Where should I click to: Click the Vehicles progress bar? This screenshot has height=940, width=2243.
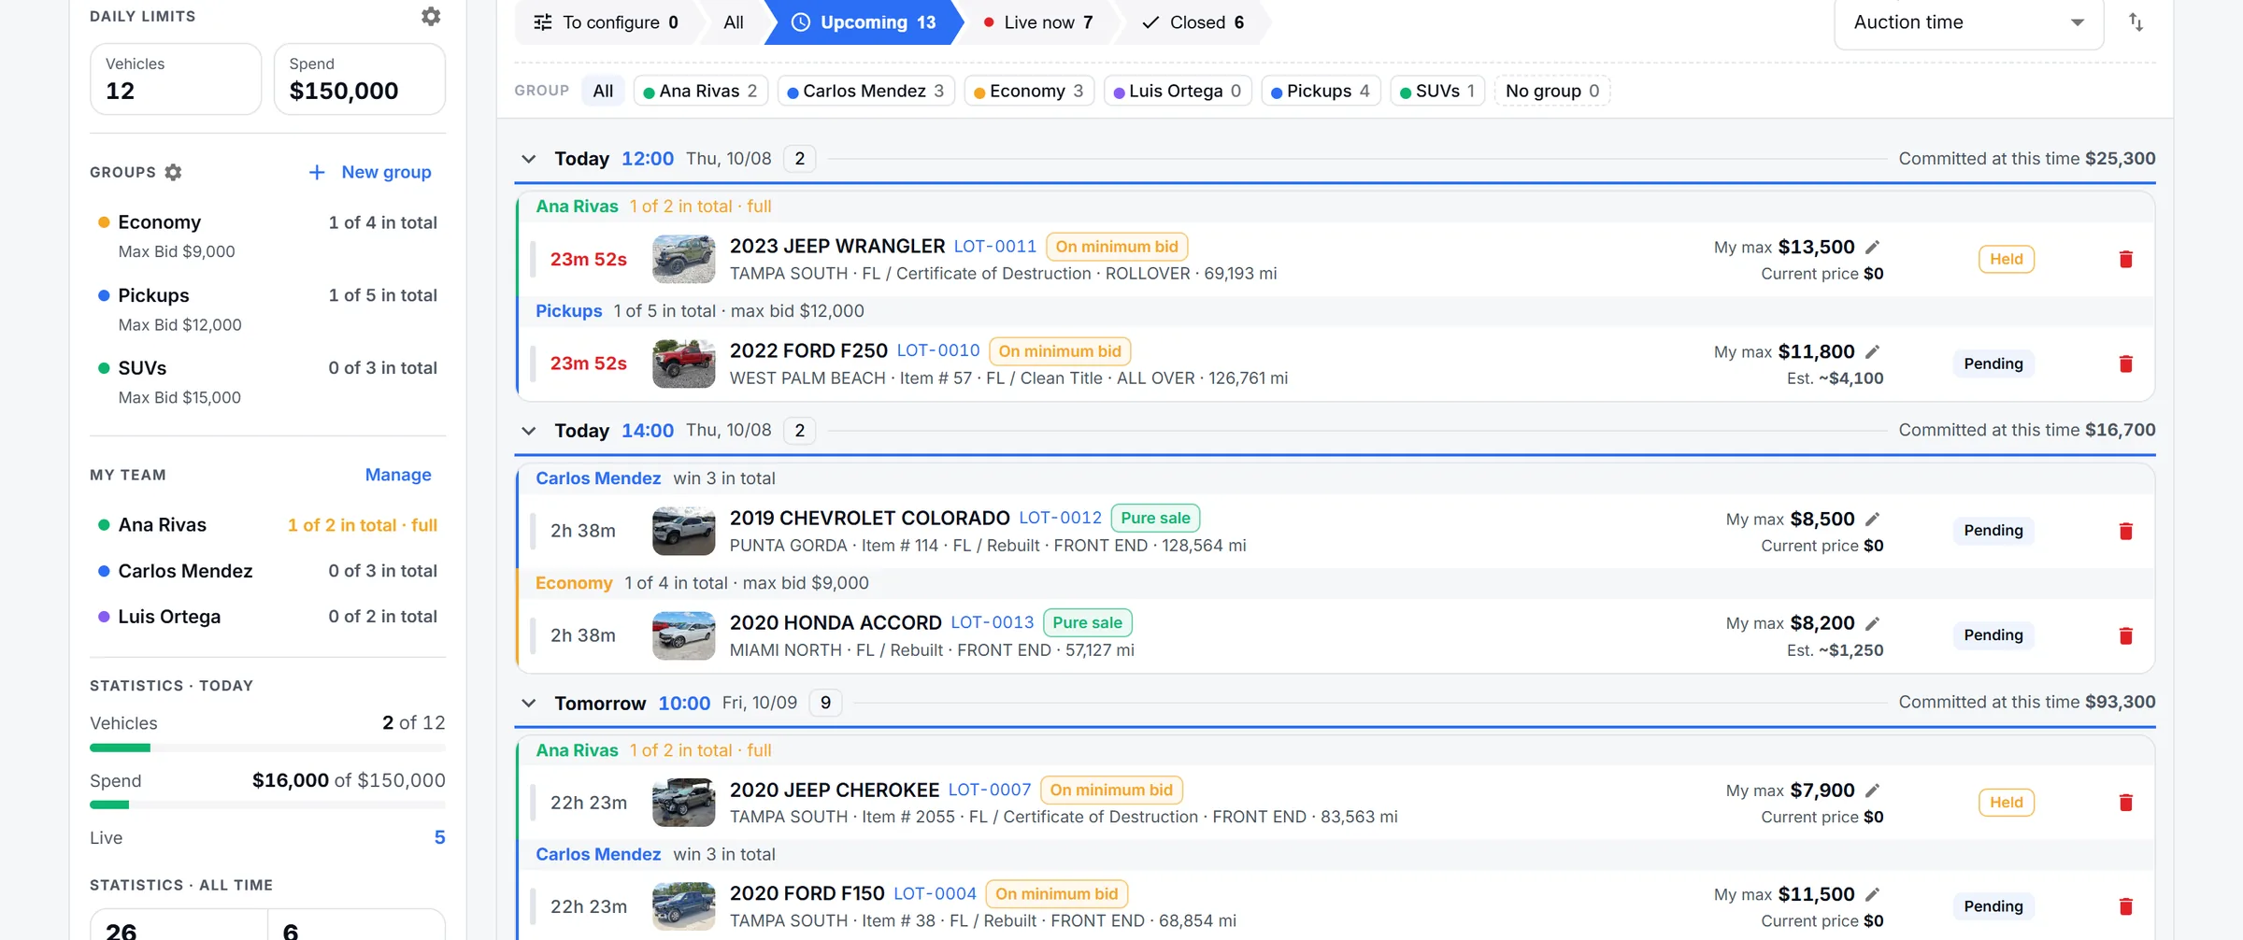pos(267,748)
